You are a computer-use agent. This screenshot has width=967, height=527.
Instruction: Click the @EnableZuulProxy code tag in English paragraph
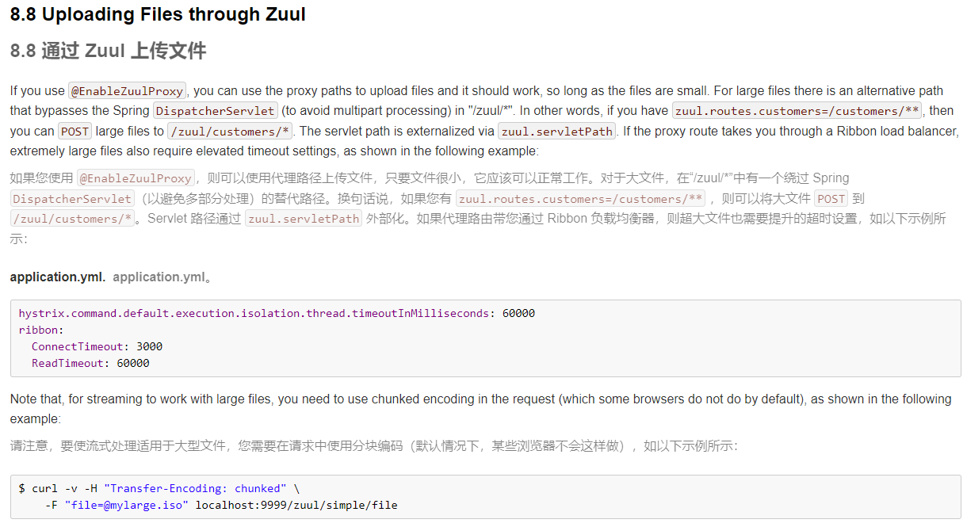(x=128, y=90)
